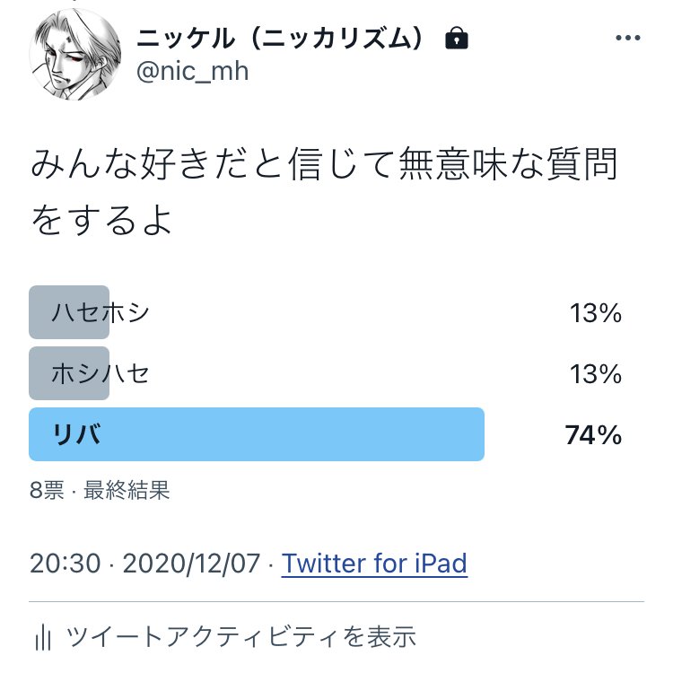Click the 20:30 tweet time
This screenshot has height=673, width=673.
coord(64,564)
